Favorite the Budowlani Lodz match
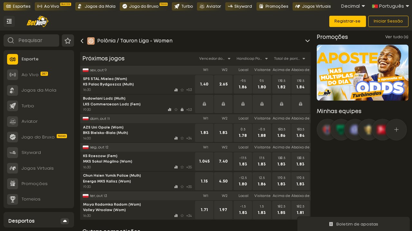This screenshot has width=412, height=231. coord(176,110)
